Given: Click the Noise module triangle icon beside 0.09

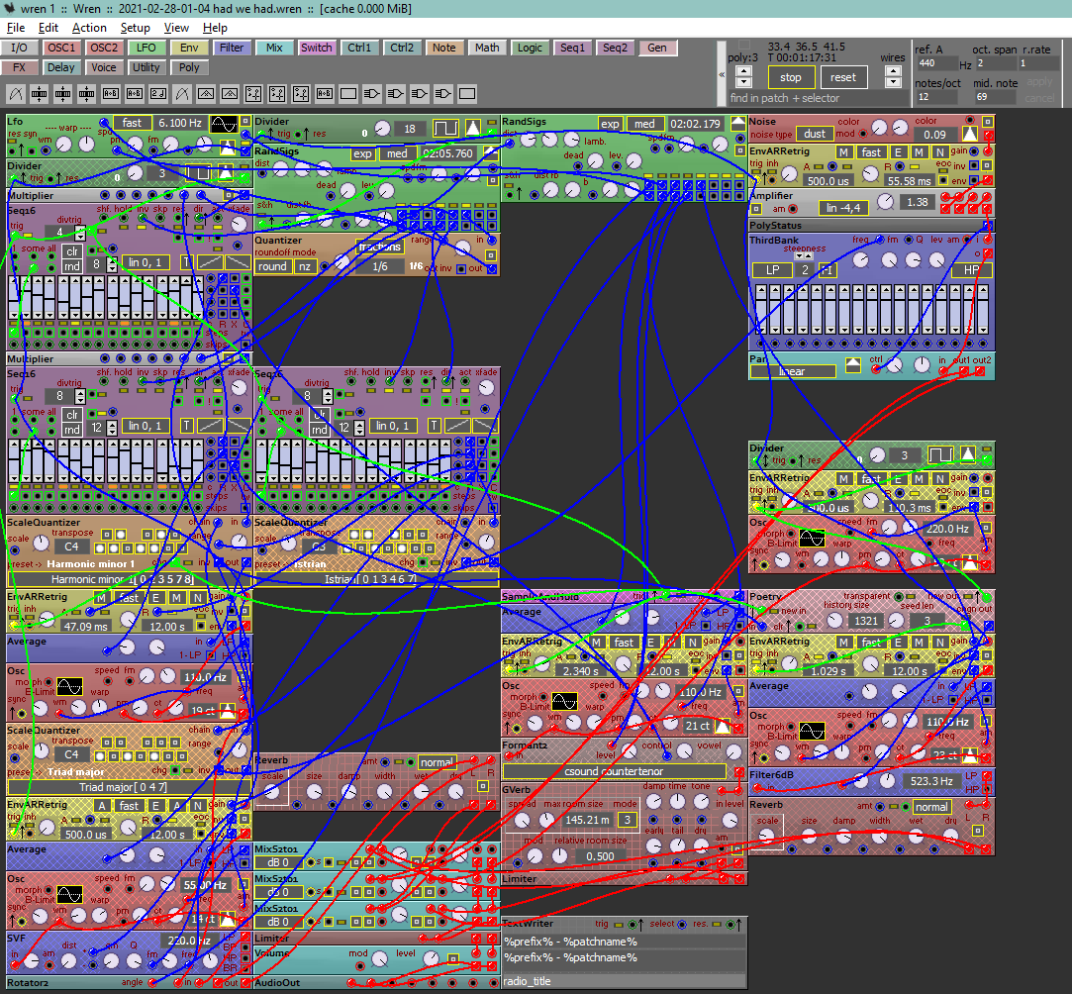Looking at the screenshot, I should (x=969, y=134).
